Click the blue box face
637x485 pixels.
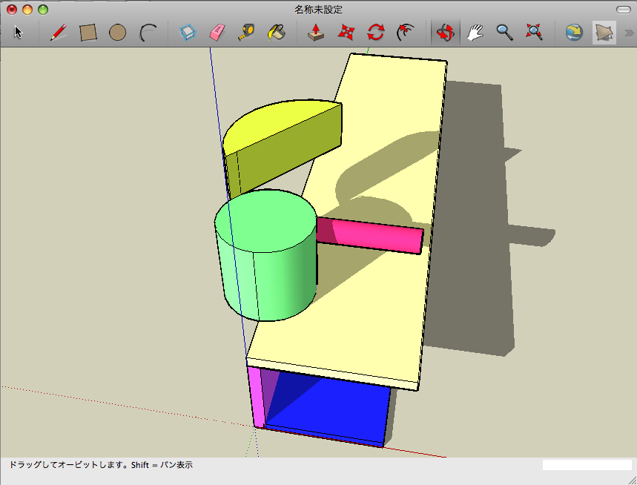point(333,410)
